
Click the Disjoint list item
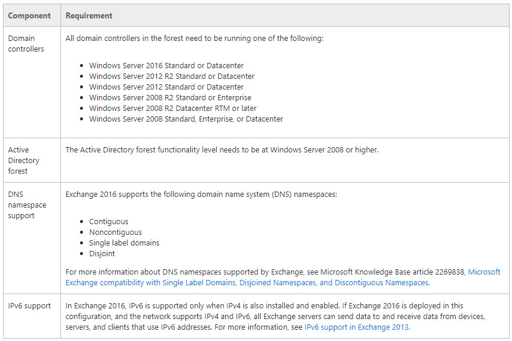coord(102,254)
